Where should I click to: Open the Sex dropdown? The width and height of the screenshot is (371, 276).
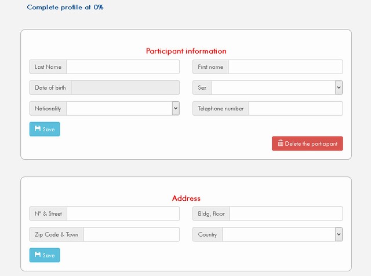click(x=277, y=87)
